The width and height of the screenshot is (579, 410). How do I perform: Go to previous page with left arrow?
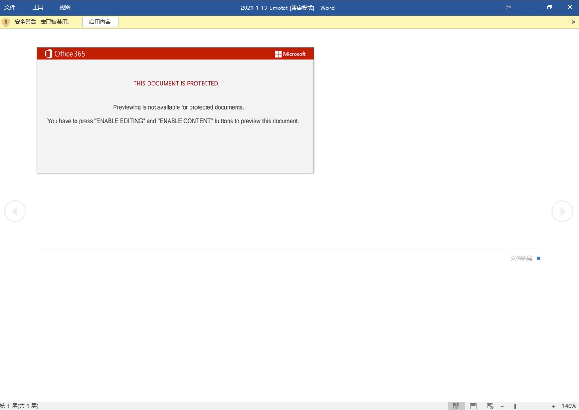click(15, 211)
